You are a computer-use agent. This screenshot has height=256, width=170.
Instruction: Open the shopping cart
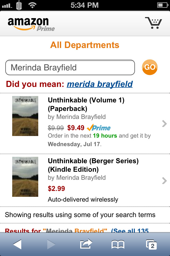click(153, 23)
